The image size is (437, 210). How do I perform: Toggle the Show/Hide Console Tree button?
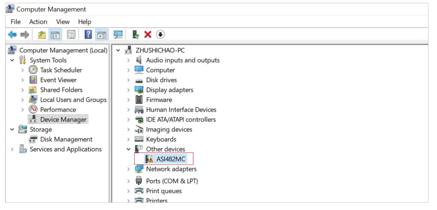(x=55, y=35)
